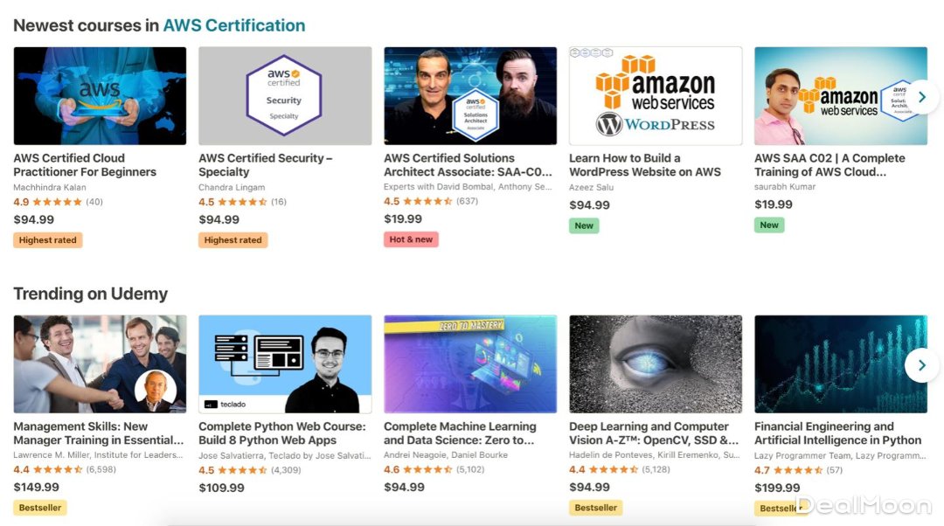The width and height of the screenshot is (944, 526).
Task: Click the New badge under WordPress course
Action: point(584,225)
